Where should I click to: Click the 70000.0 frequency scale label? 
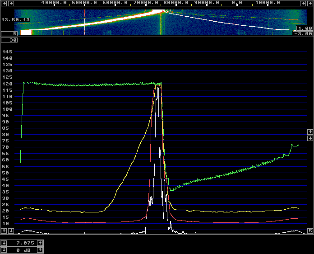click(x=146, y=3)
